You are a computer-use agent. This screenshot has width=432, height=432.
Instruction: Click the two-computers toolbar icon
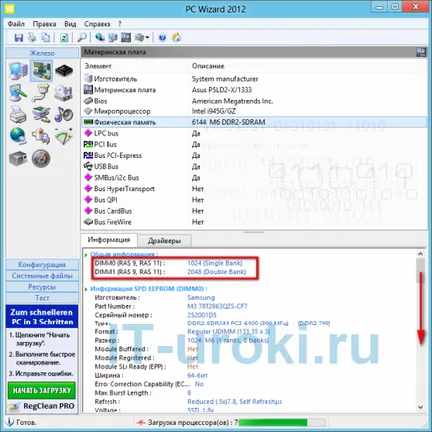pyautogui.click(x=112, y=37)
